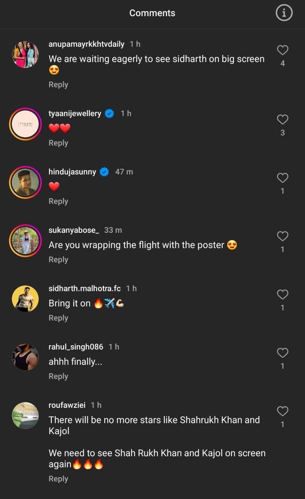Open the username sidharth.malhotra.fc
Image resolution: width=305 pixels, height=499 pixels.
click(x=84, y=288)
